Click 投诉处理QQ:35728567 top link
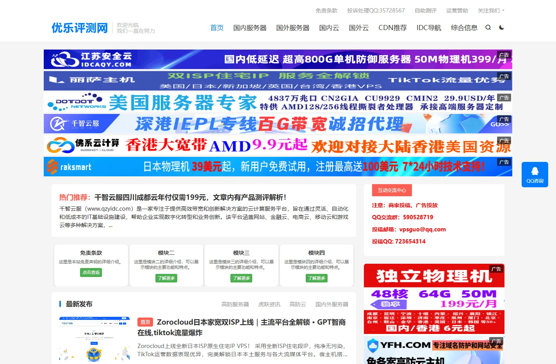The image size is (556, 364). click(x=376, y=11)
